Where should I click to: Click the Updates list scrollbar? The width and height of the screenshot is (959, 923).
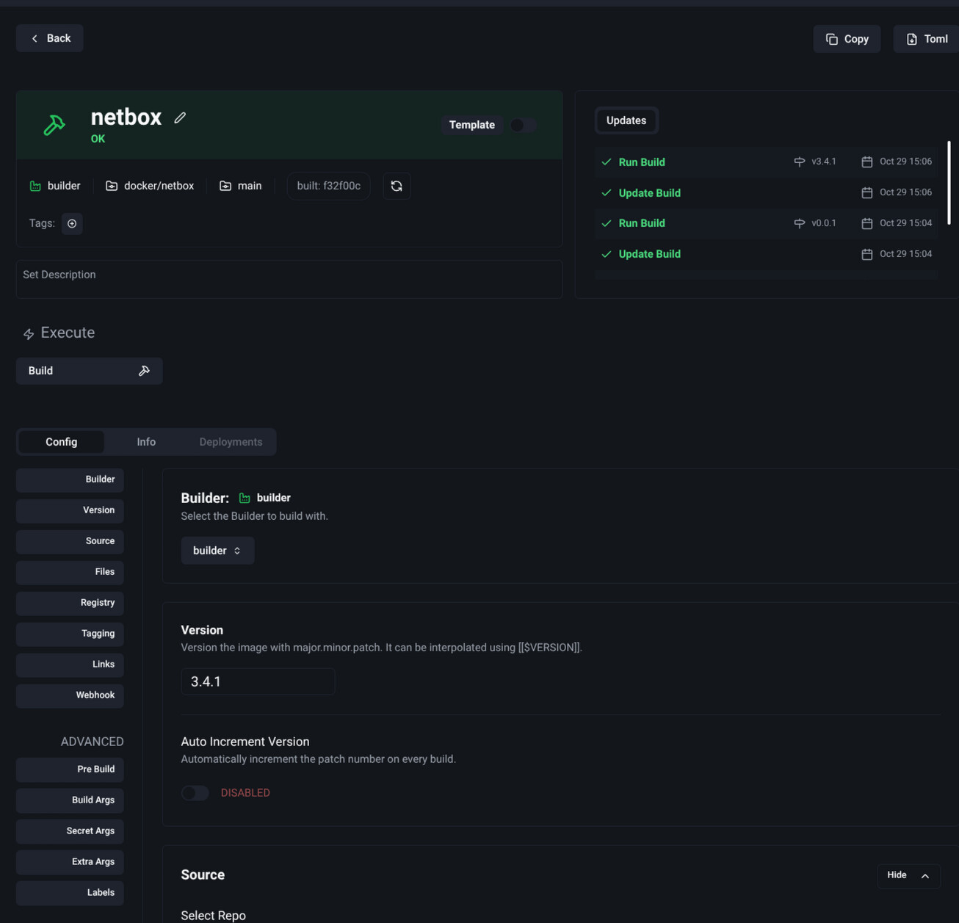[x=949, y=183]
